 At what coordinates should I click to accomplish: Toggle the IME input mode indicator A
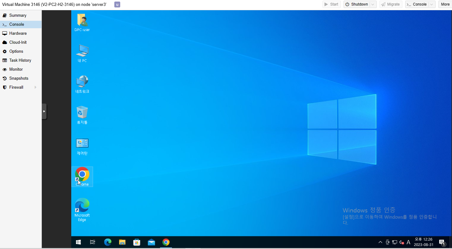click(408, 242)
